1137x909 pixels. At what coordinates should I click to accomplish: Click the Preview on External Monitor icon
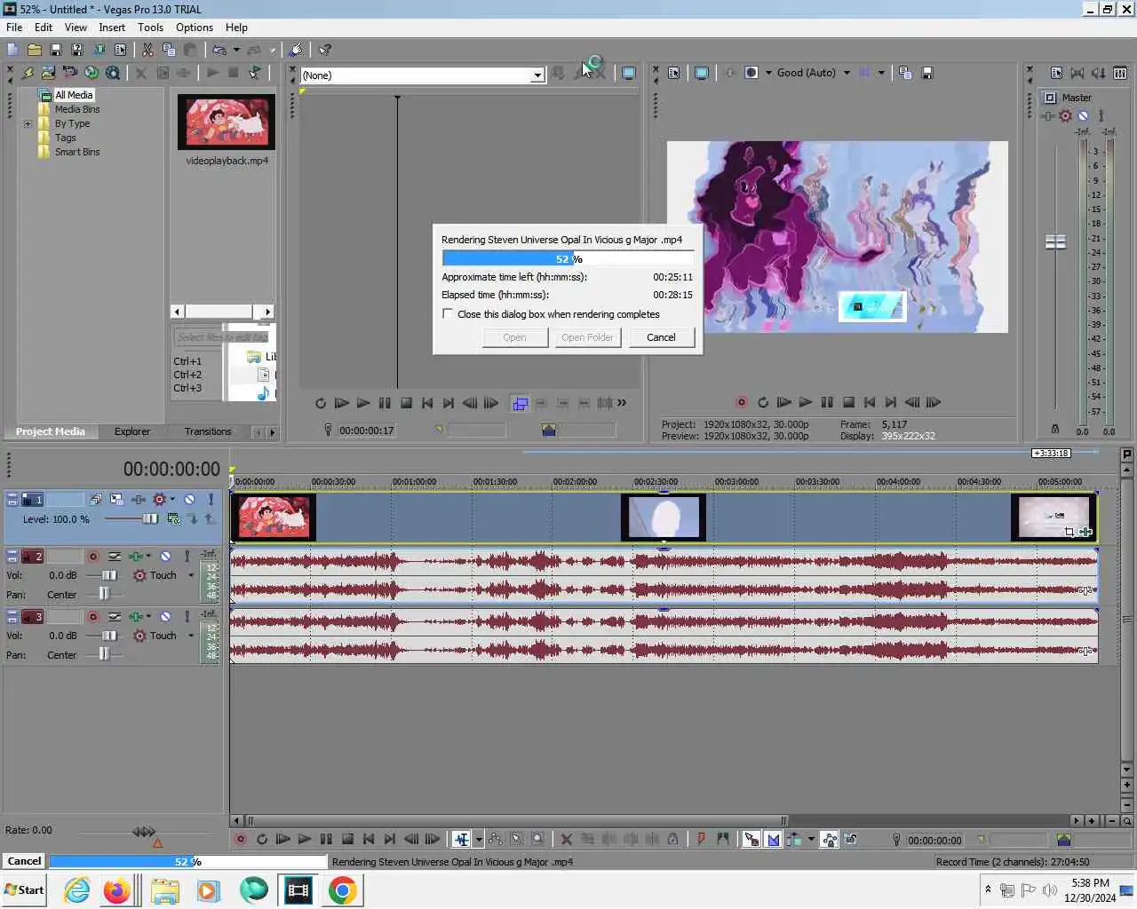(701, 73)
